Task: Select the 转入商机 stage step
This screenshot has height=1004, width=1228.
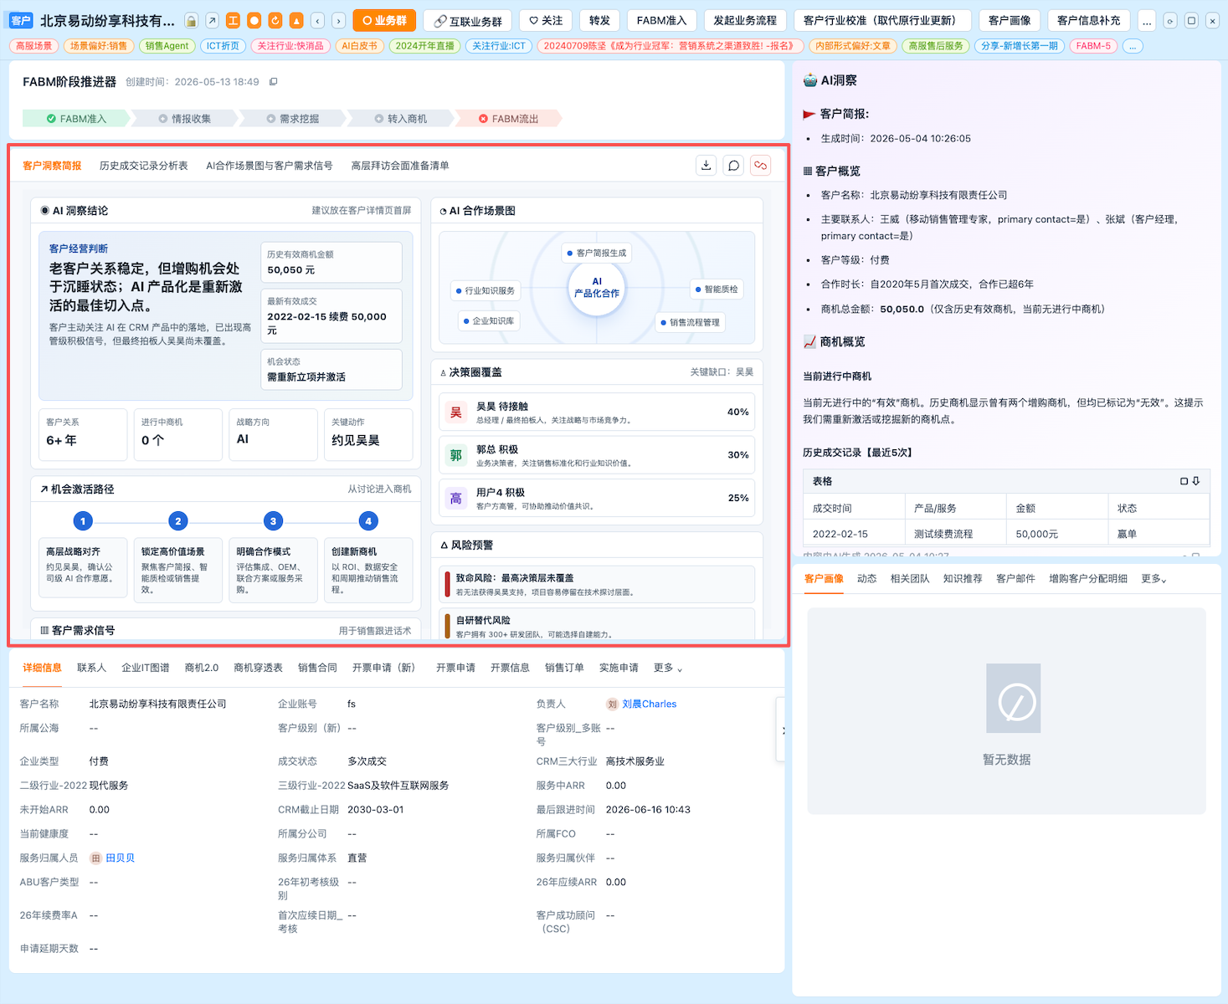Action: (x=400, y=119)
